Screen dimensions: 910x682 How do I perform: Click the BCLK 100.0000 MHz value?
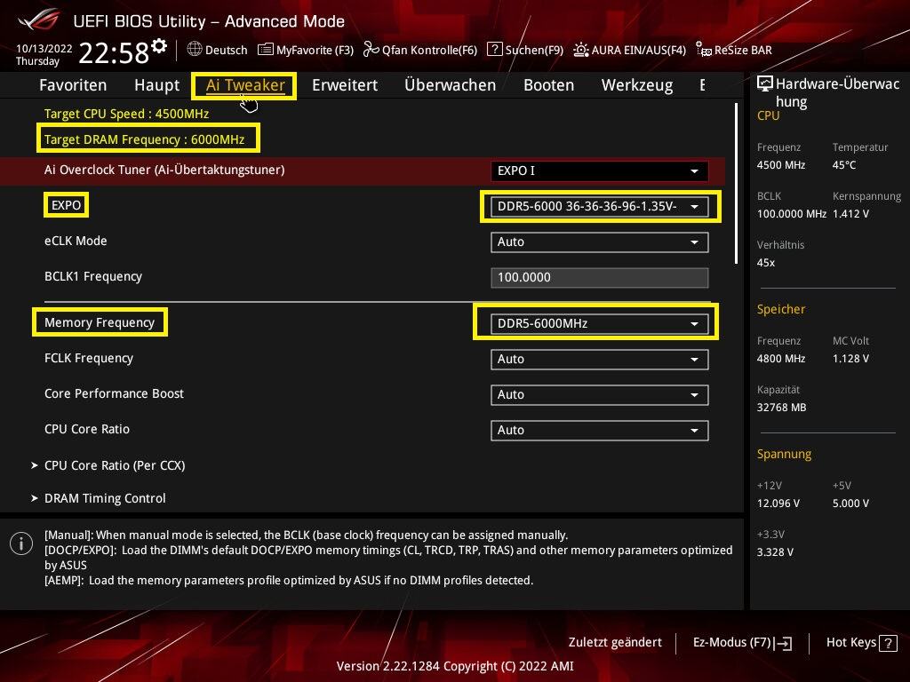point(792,214)
